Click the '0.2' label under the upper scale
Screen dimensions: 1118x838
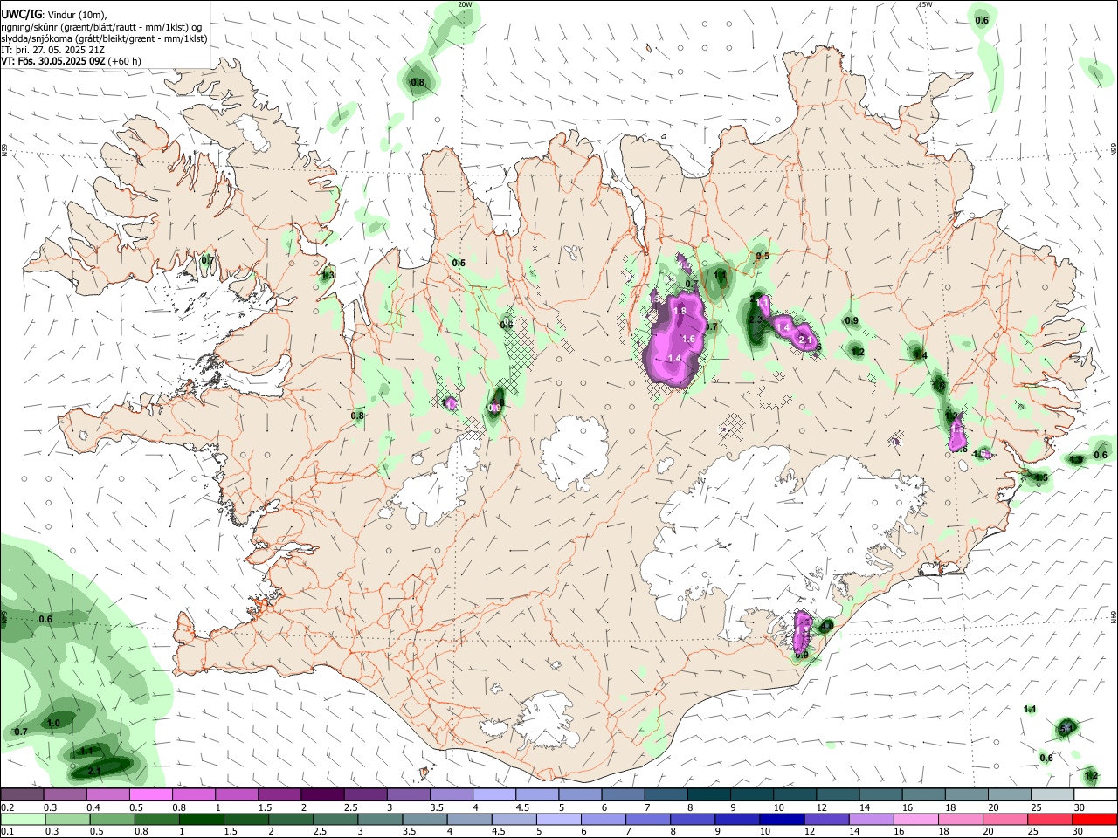point(8,807)
